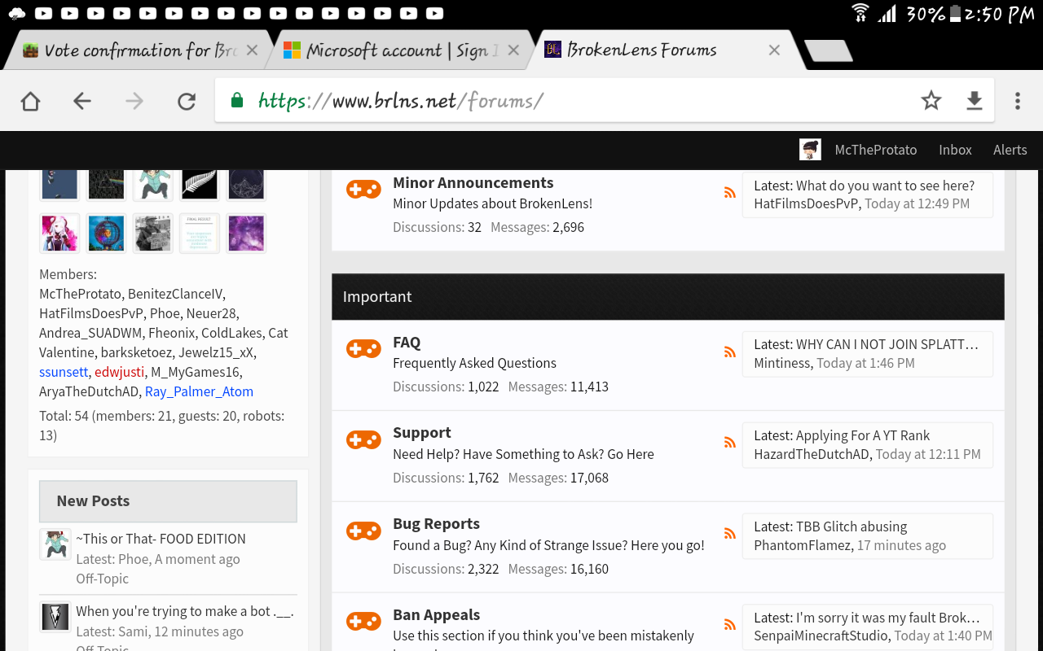
Task: Open '~This or That- FOOD EDITION' thread
Action: pyautogui.click(x=161, y=539)
